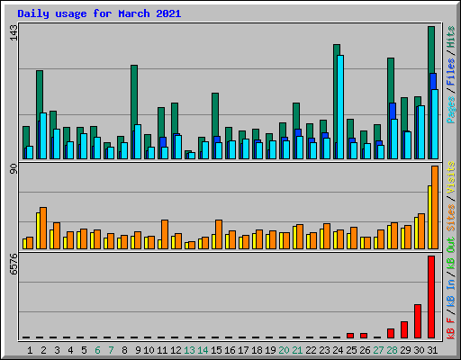
Task: Click the yellow visits bar for day 2
Action: pos(38,230)
